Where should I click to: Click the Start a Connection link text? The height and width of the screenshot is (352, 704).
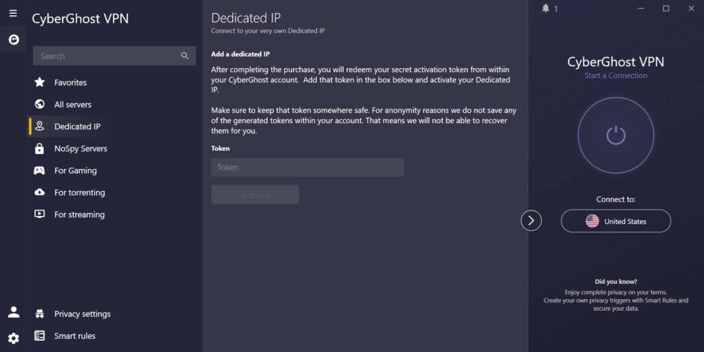(615, 76)
